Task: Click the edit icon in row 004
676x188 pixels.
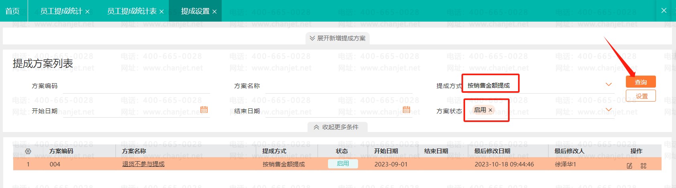Action: pos(629,166)
